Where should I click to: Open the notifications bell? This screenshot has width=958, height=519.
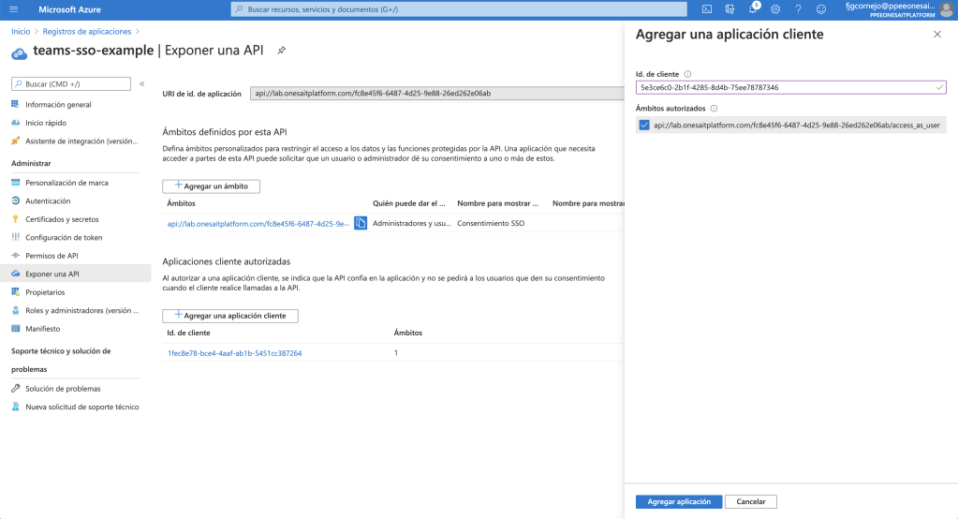tap(753, 8)
